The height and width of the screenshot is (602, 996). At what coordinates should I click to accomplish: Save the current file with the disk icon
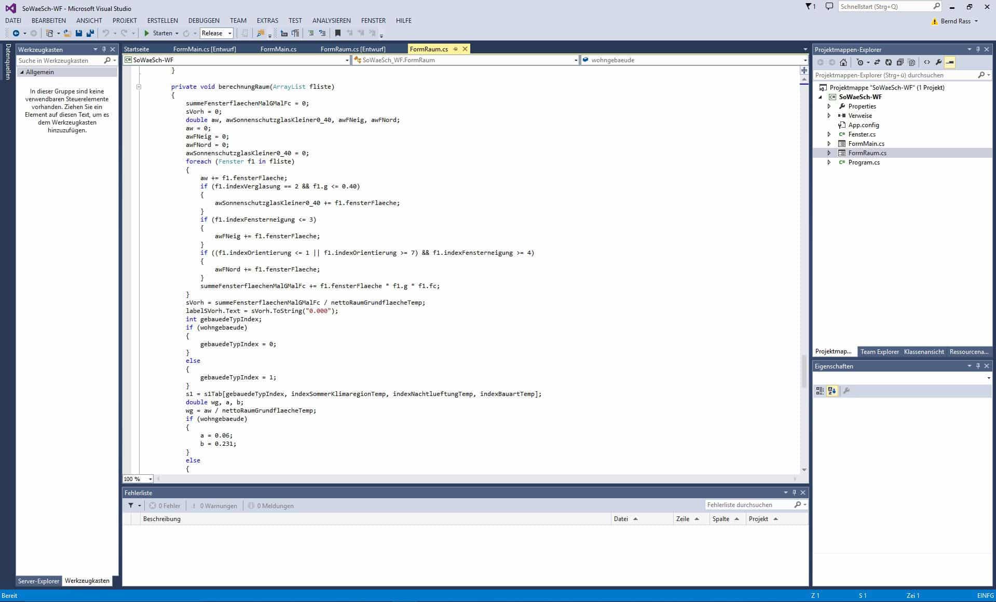(x=79, y=33)
